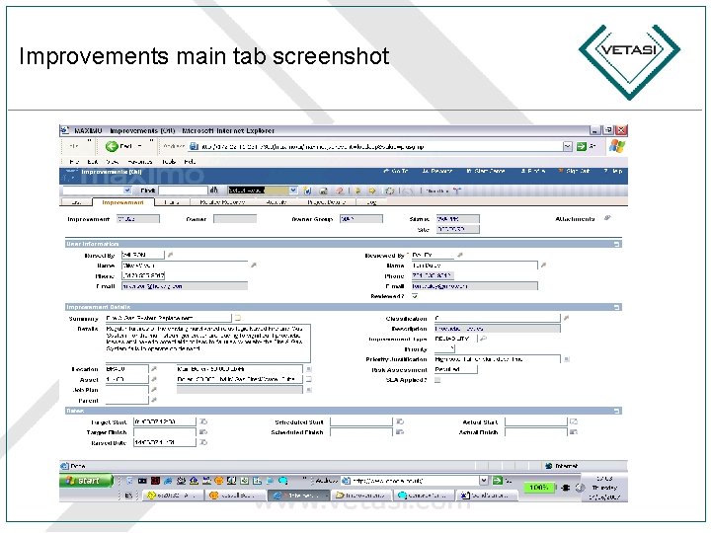Click the Find text field

pos(184,190)
